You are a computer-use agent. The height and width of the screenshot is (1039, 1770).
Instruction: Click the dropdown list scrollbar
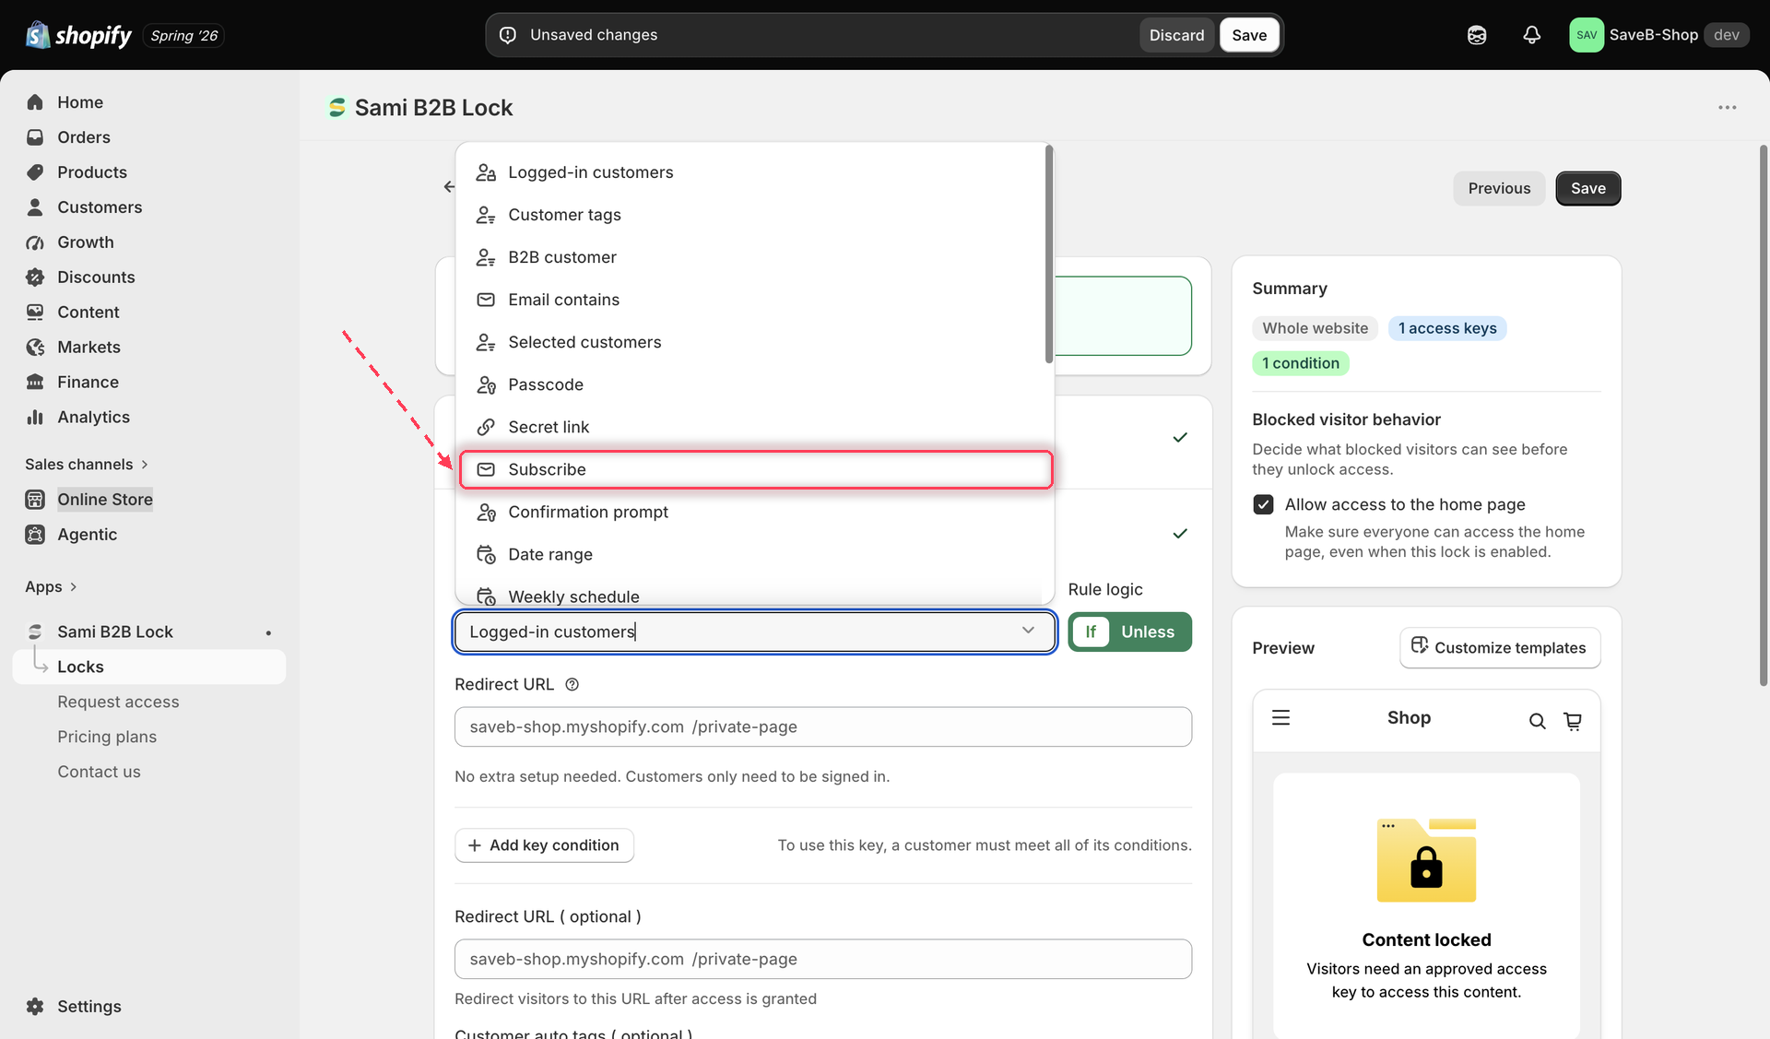(x=1049, y=254)
